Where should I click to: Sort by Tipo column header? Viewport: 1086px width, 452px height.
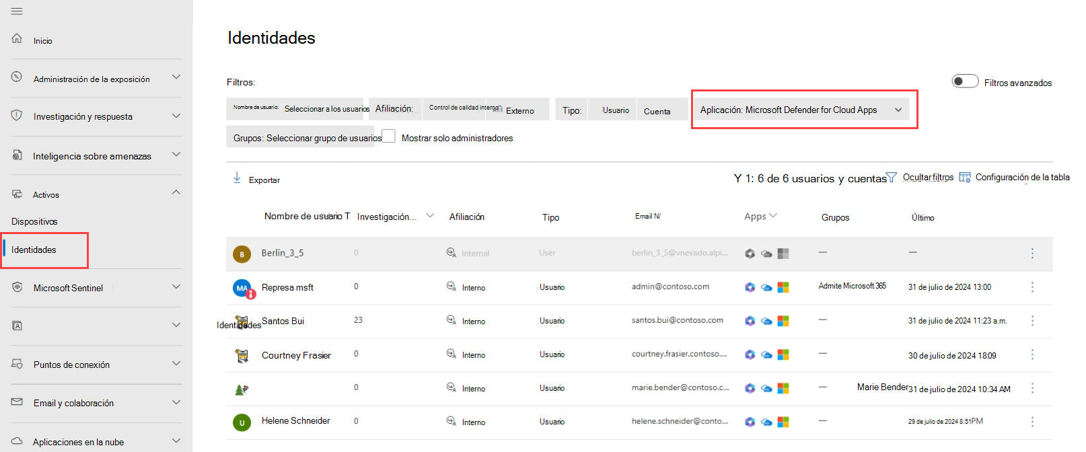[x=551, y=217]
